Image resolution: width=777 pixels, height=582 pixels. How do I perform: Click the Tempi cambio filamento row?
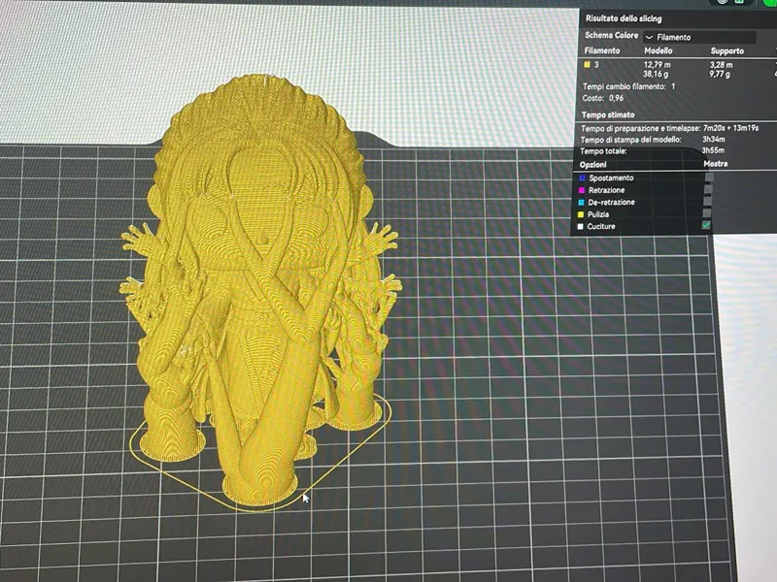point(628,86)
